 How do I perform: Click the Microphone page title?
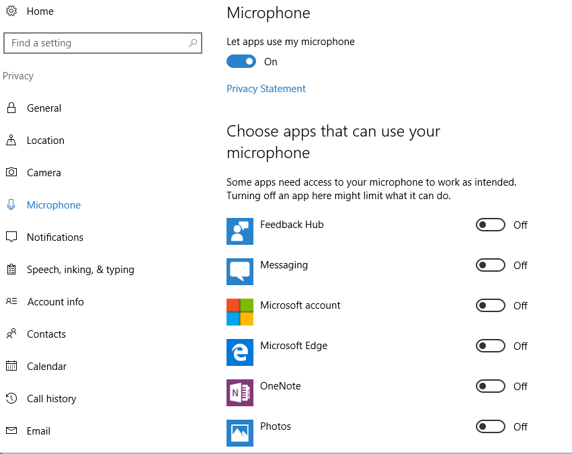[x=268, y=13]
